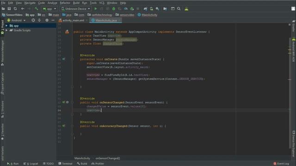Hide the Project panel with minus icon
The height and width of the screenshot is (166, 296).
53,20
